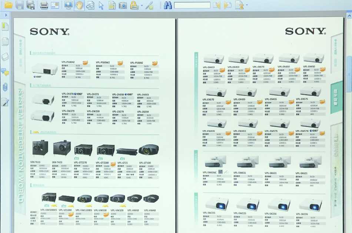Click the binoculars Find icon

point(167,5)
